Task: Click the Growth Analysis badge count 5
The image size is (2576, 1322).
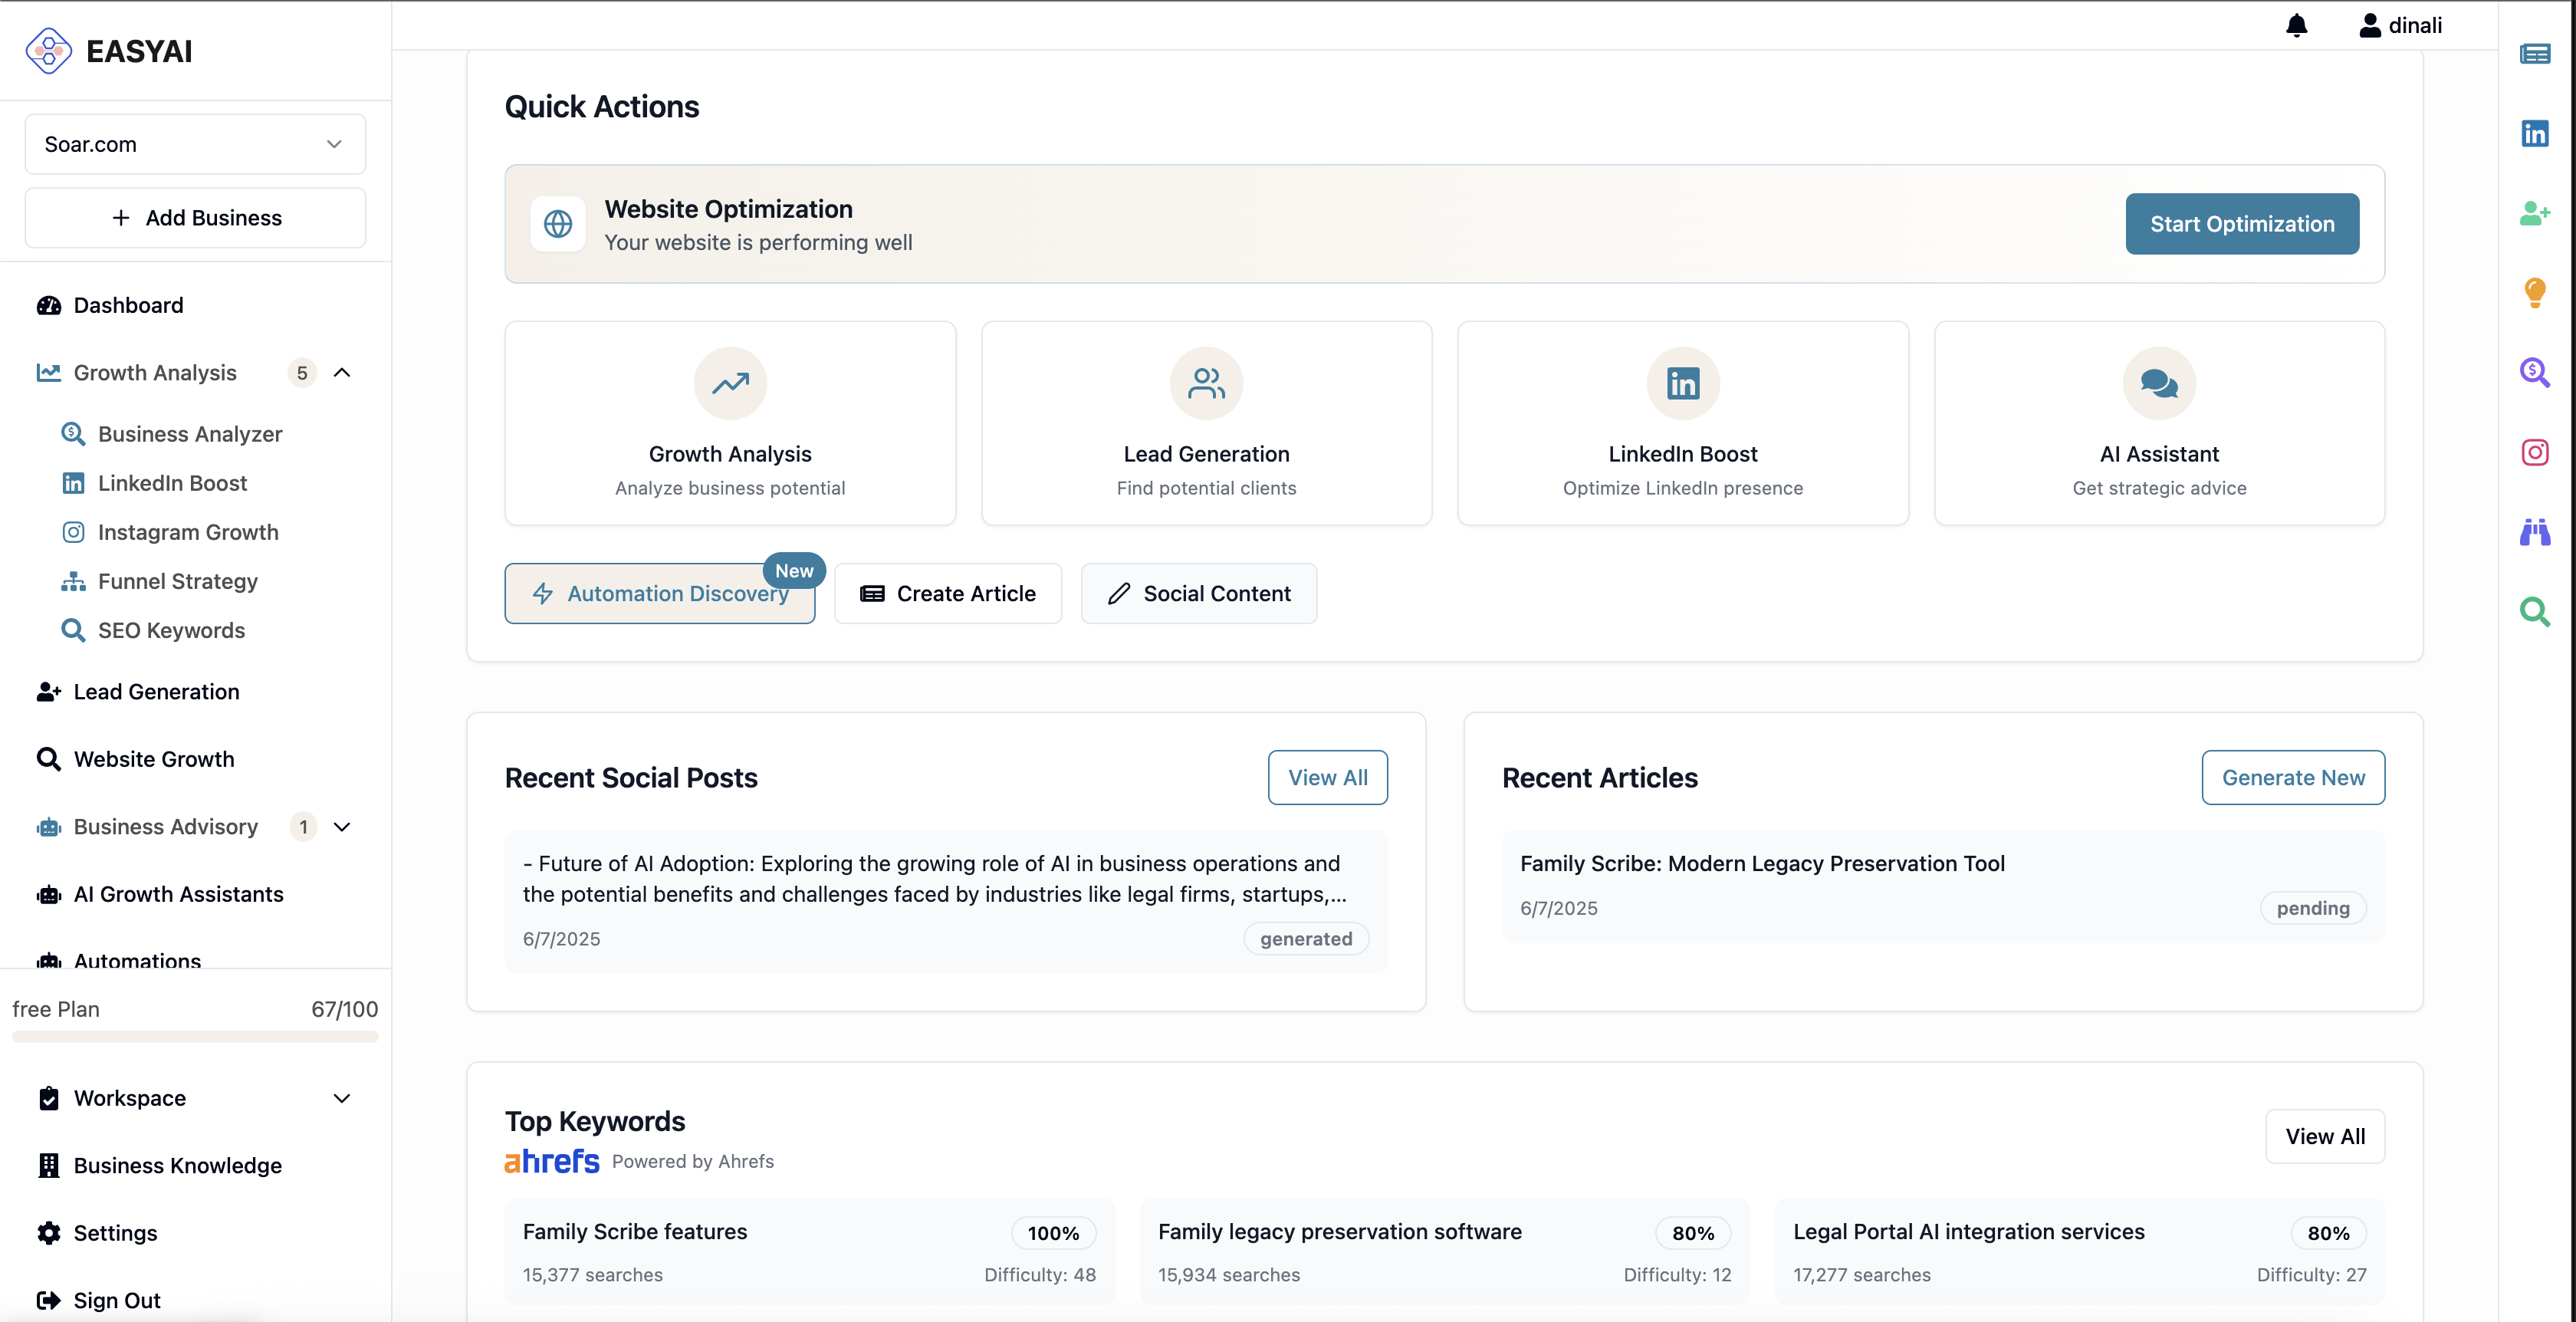Action: [302, 373]
